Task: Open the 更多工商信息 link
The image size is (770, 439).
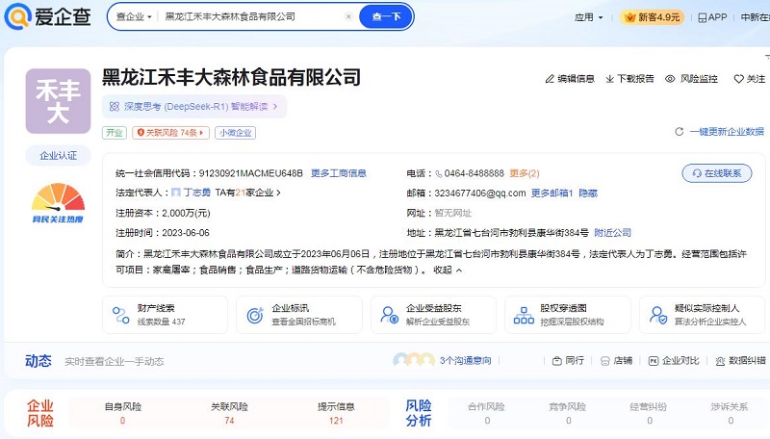Action: tap(338, 173)
